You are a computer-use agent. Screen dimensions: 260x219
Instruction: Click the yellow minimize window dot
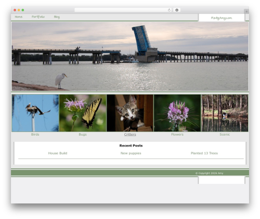pos(19,10)
